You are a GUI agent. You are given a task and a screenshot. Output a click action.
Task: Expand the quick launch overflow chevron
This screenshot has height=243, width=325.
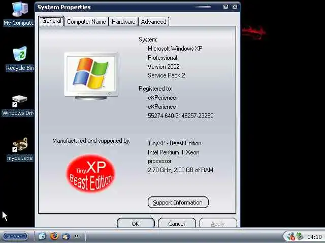pos(77,236)
